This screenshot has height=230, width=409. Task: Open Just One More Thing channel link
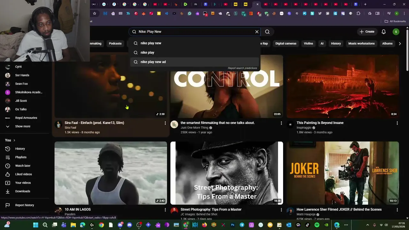click(x=194, y=128)
